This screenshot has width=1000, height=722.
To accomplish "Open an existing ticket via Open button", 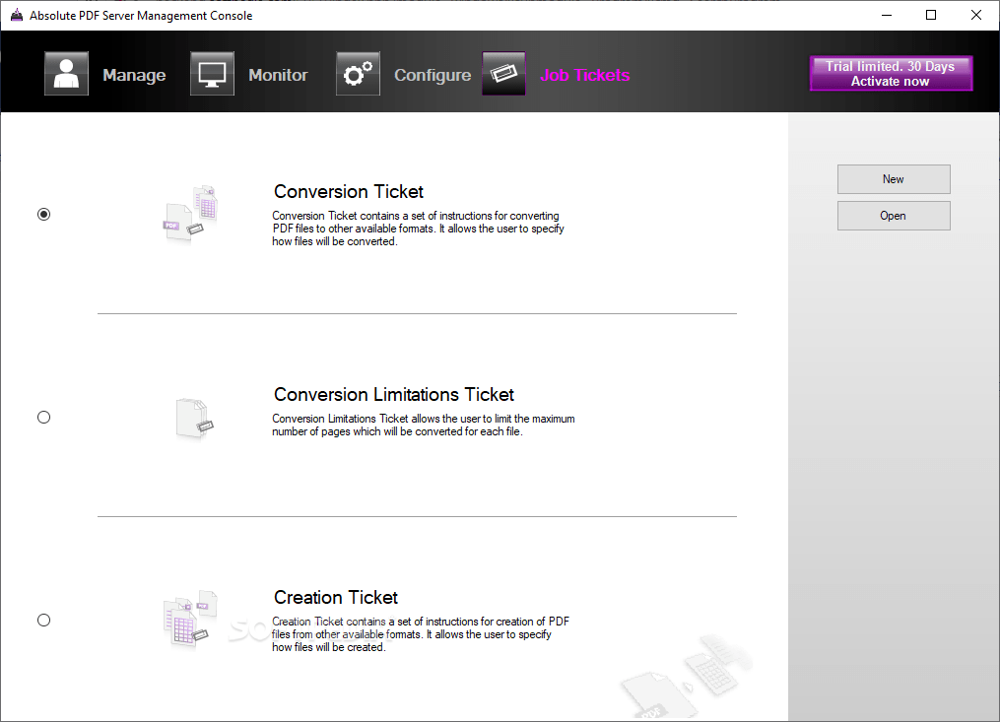I will click(x=894, y=216).
